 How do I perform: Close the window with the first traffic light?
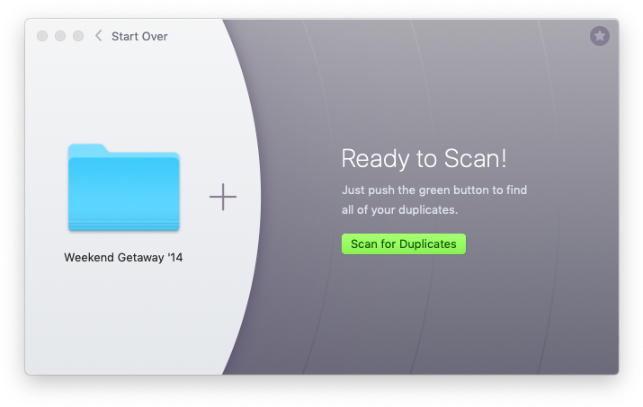click(42, 36)
